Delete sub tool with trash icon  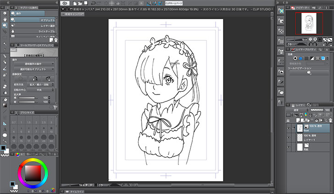pyautogui.click(x=56, y=40)
